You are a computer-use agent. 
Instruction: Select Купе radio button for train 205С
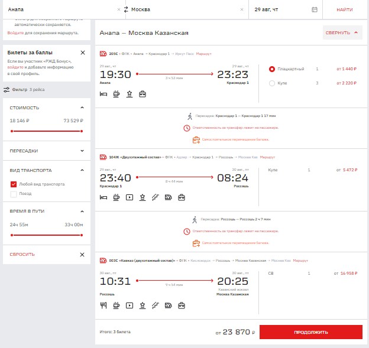coord(272,83)
